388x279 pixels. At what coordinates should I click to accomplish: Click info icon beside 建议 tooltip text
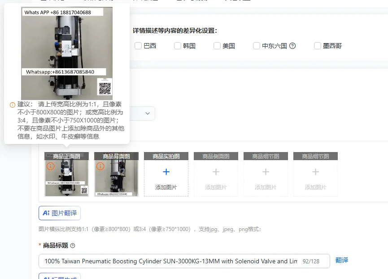point(13,105)
